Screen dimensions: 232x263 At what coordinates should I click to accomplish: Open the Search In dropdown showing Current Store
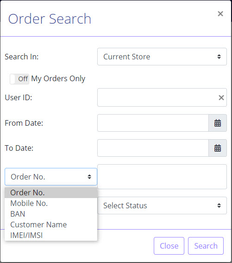click(x=162, y=57)
